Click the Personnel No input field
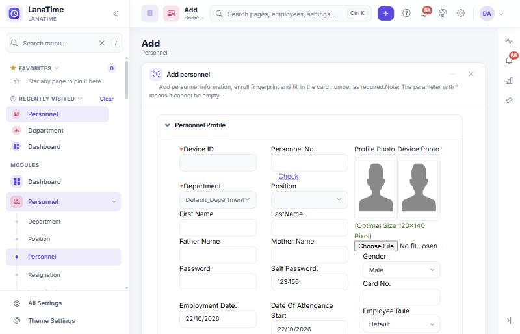520x334 pixels. [x=309, y=163]
